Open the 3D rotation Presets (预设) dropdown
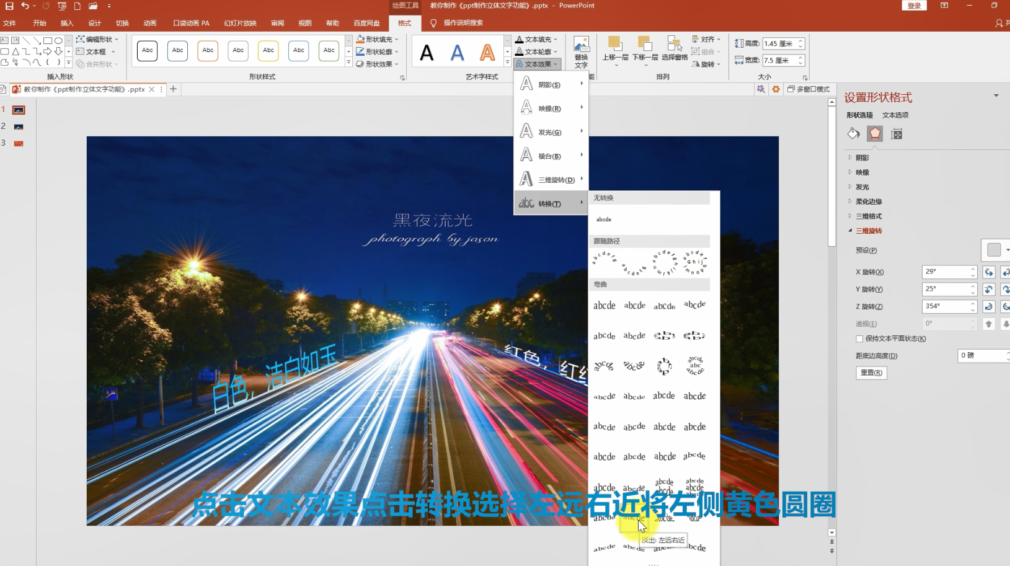1010x566 pixels. click(x=996, y=250)
